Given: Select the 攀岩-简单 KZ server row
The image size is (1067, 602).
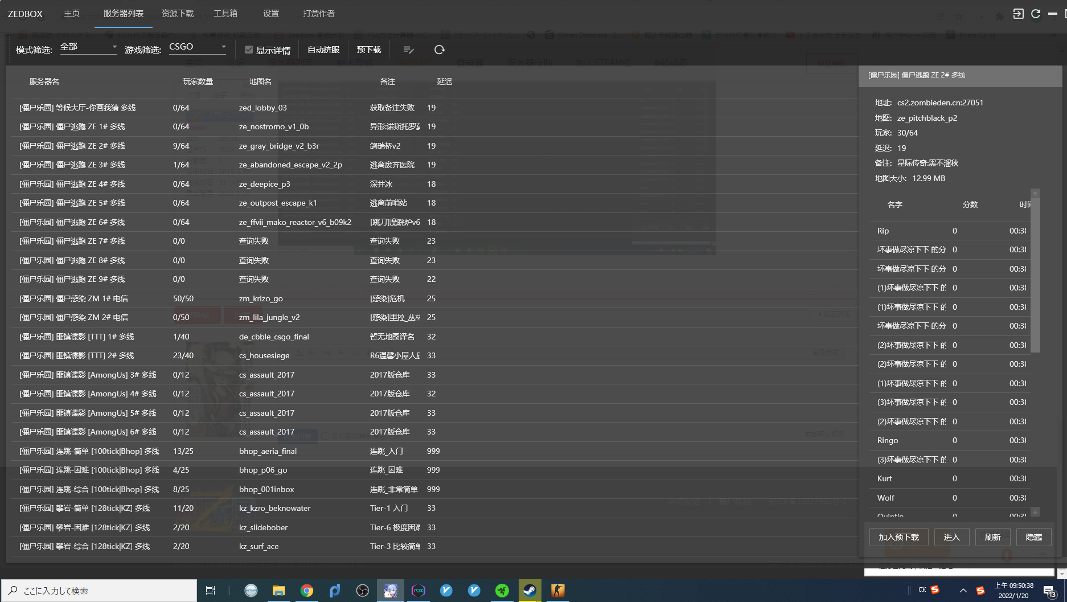Looking at the screenshot, I should coord(434,508).
